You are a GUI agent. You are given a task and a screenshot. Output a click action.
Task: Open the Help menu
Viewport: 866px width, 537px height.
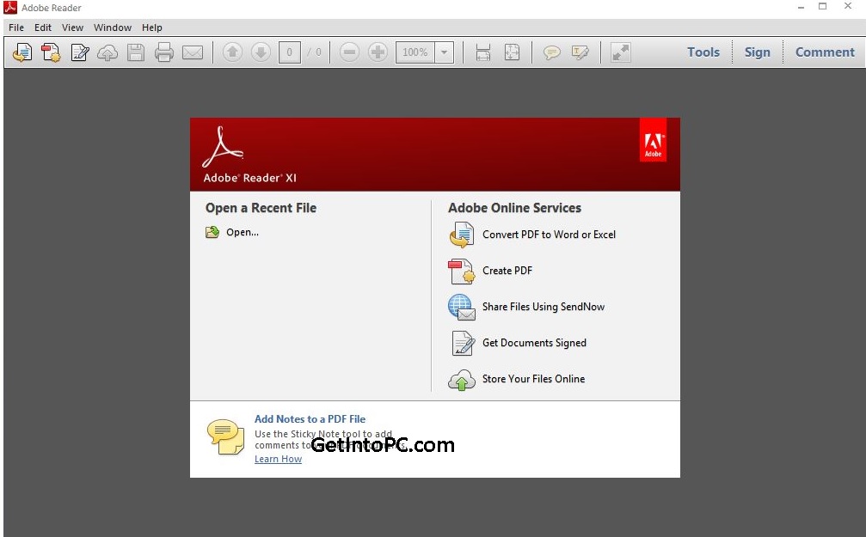click(152, 27)
